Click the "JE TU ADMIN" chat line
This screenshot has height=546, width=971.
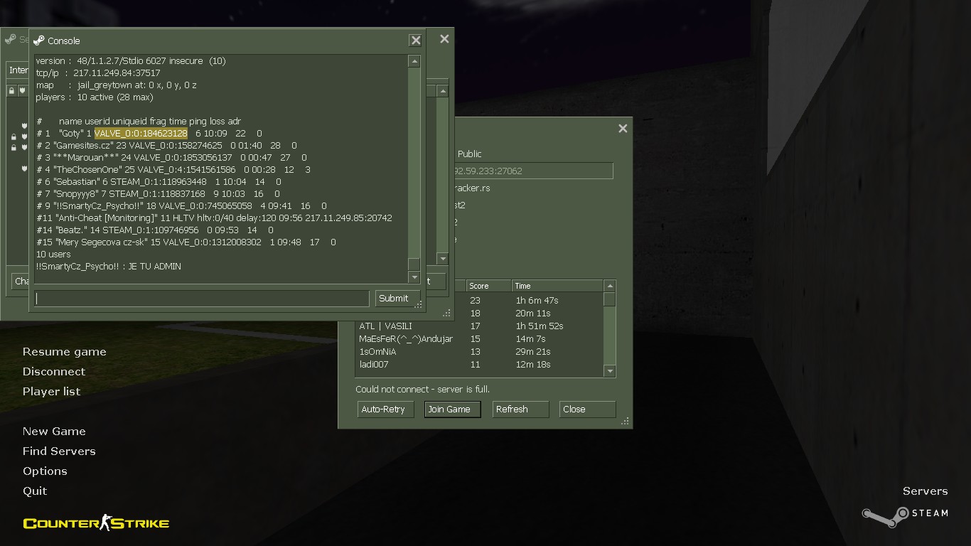pos(108,267)
